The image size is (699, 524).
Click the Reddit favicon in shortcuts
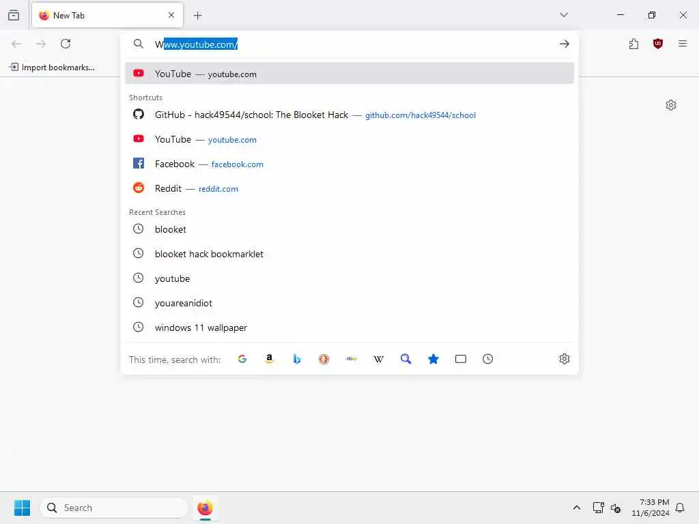[139, 188]
